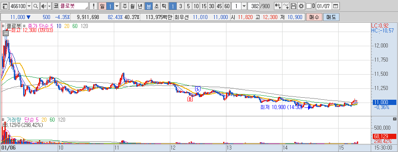
Task: Open the calendar date picker icon
Action: (x=335, y=6)
